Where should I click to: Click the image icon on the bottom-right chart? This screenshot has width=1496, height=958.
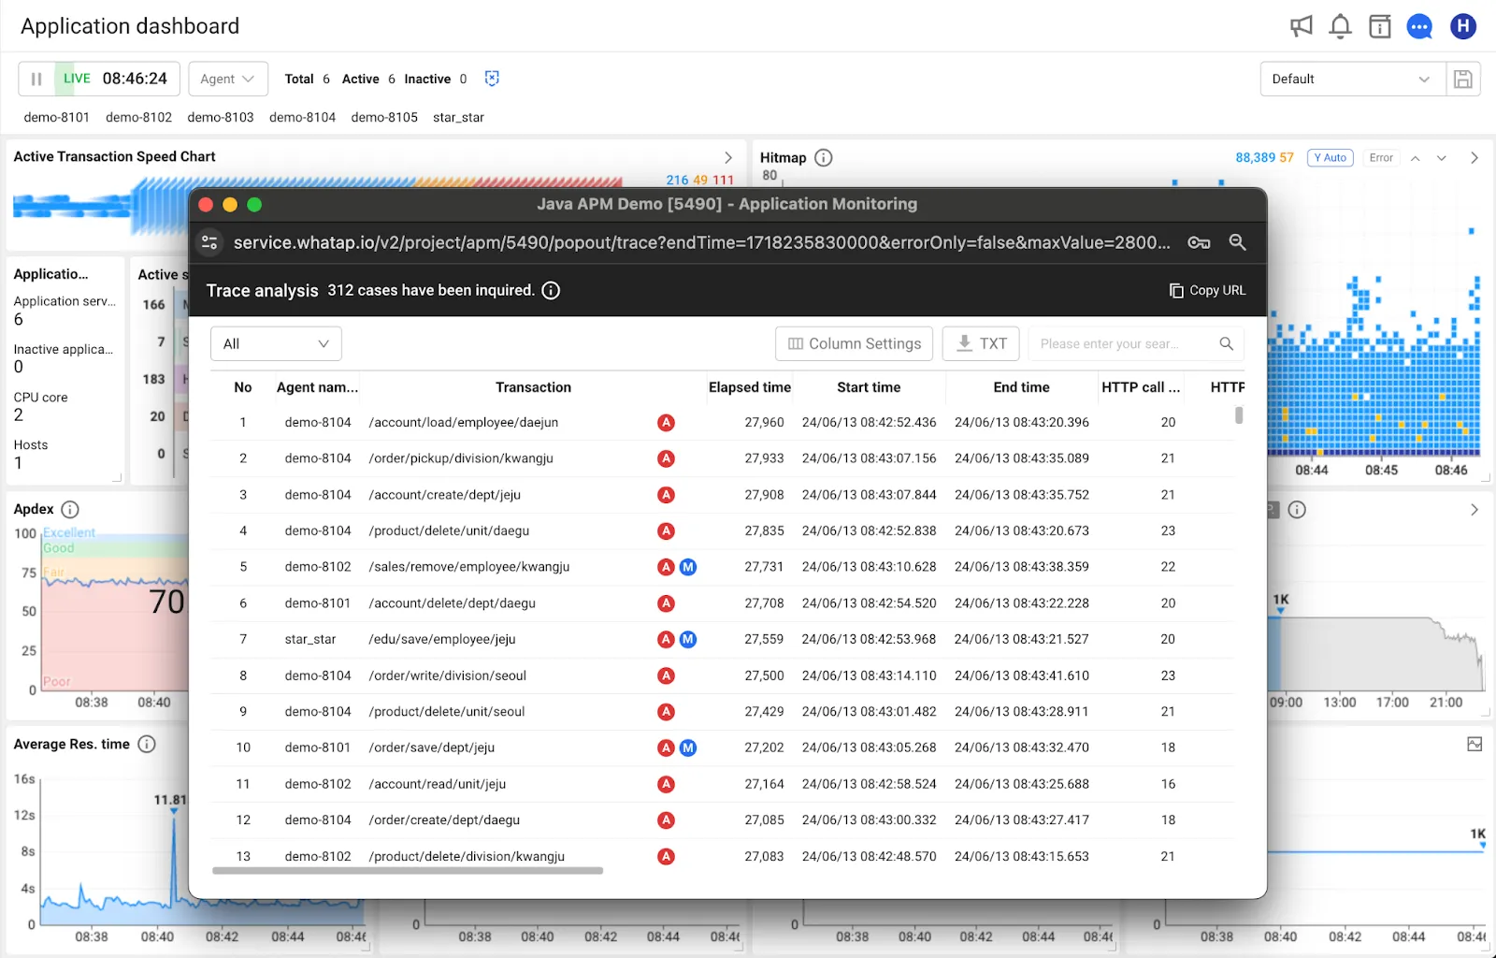[x=1474, y=745]
